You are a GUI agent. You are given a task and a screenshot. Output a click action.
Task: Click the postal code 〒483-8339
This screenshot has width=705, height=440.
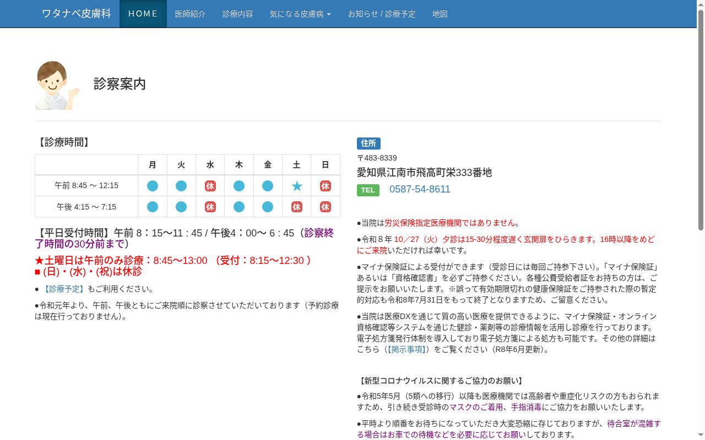point(377,158)
